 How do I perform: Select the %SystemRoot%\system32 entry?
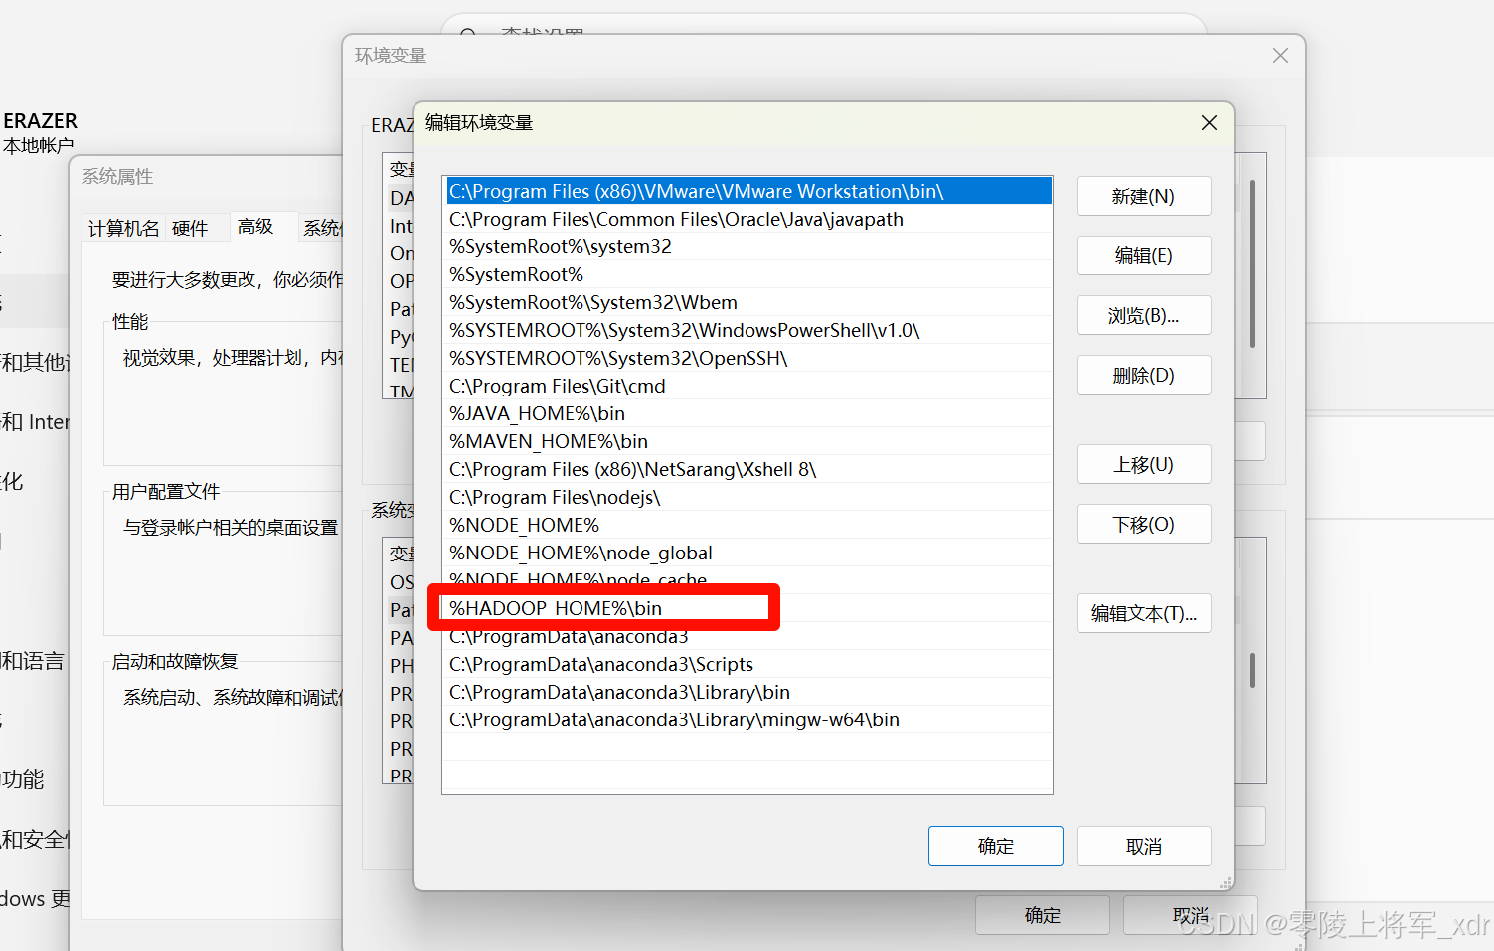(x=748, y=246)
